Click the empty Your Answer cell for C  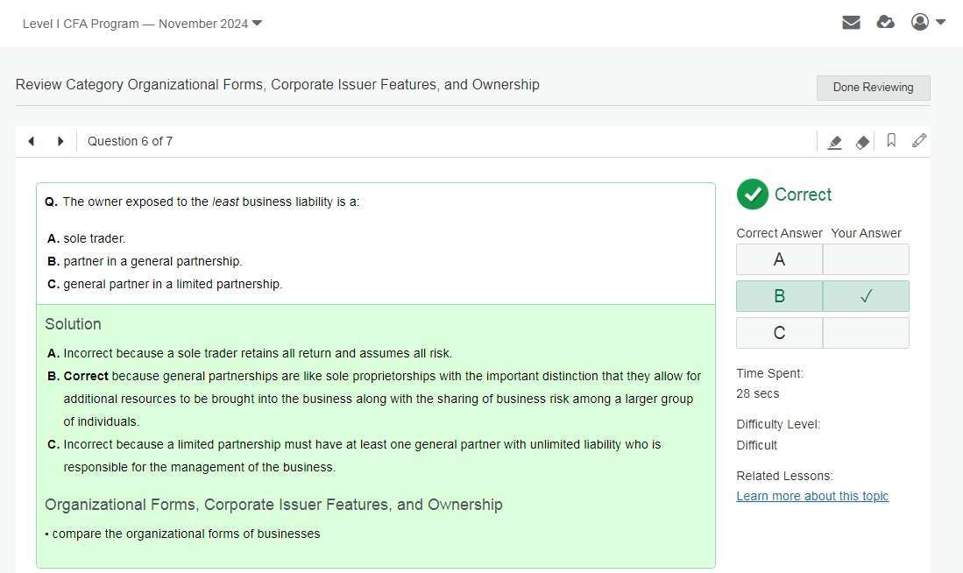pos(866,333)
